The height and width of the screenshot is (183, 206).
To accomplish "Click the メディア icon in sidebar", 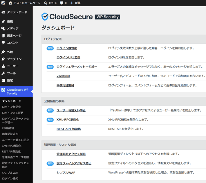I will (x=3, y=28).
